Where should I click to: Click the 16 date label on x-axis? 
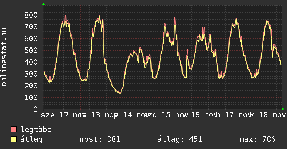195,115
